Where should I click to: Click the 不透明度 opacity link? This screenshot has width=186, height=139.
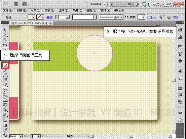151,17
